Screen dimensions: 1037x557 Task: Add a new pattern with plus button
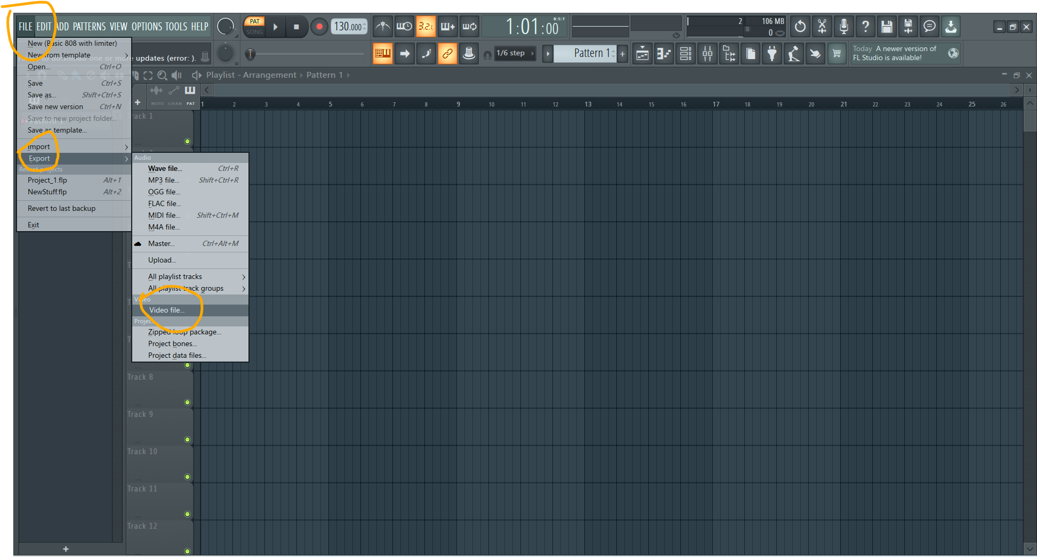click(x=622, y=54)
